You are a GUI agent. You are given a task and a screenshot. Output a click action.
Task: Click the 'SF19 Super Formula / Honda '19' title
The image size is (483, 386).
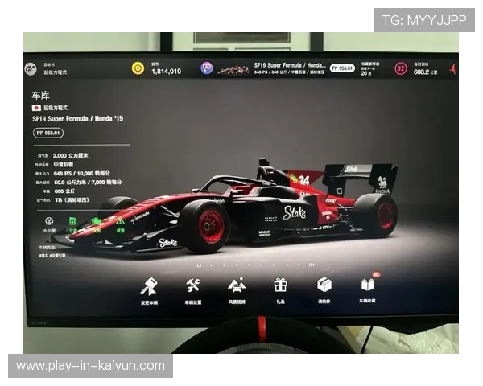[x=77, y=119]
